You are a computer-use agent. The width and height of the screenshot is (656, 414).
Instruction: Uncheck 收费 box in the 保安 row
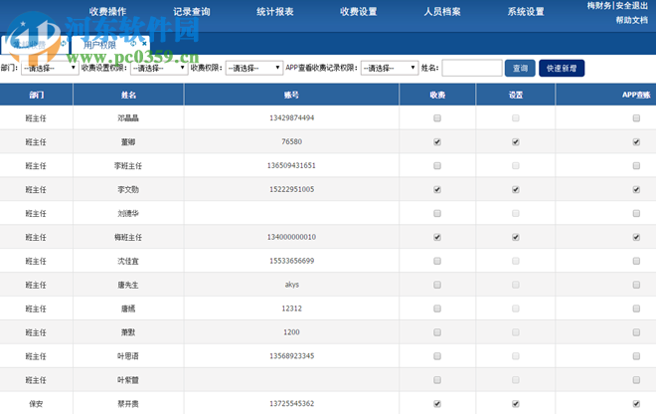click(437, 404)
